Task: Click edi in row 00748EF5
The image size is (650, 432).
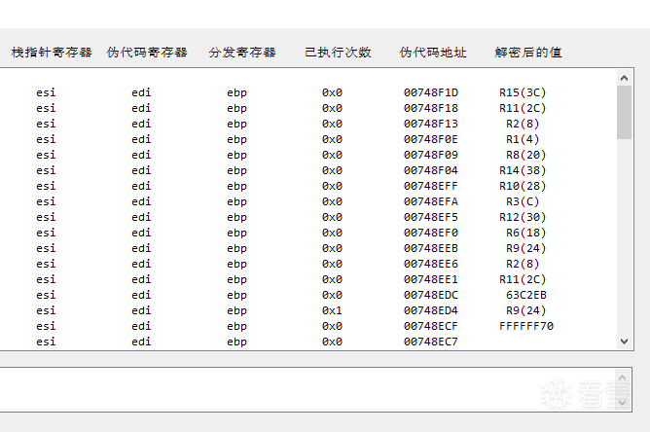Action: 141,217
